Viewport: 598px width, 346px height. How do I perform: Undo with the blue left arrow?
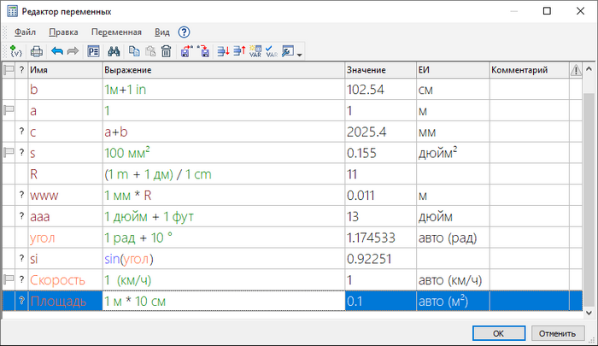57,51
